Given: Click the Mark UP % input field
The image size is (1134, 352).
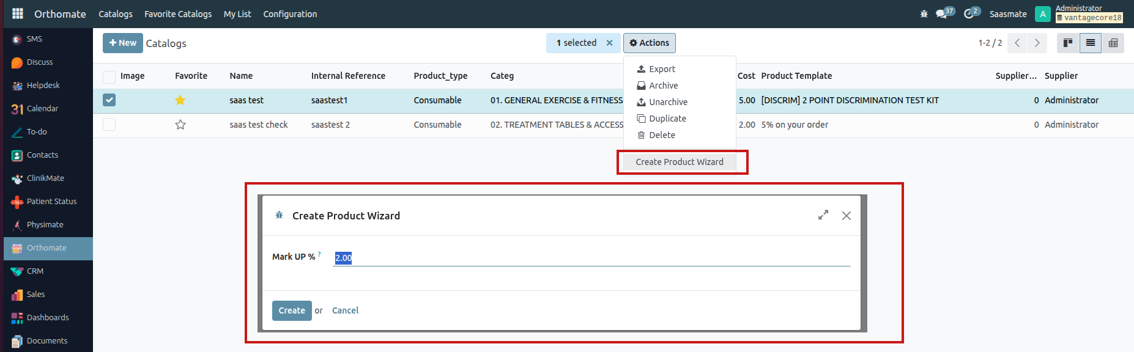Looking at the screenshot, I should 591,258.
